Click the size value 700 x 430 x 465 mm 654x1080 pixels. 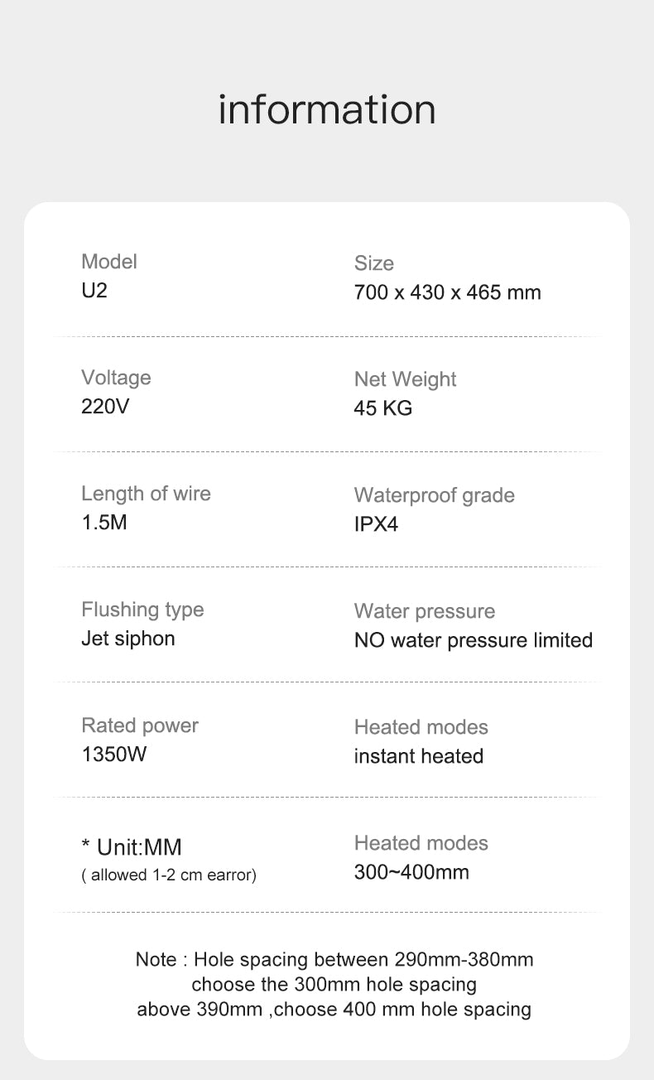(x=447, y=292)
